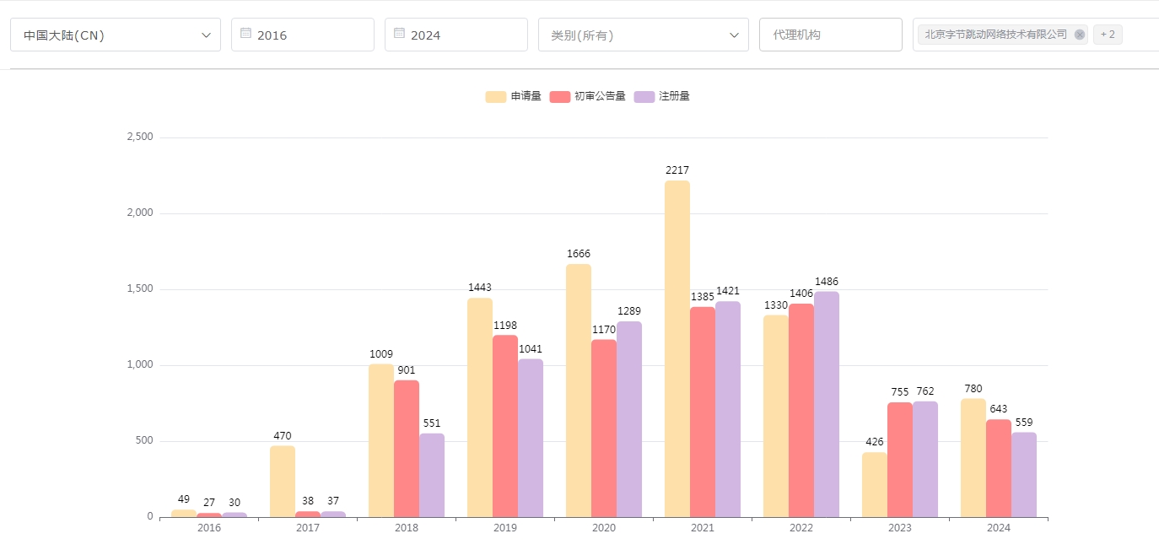Click the yellow 申请量 legend swatch
1159x555 pixels.
(x=495, y=96)
